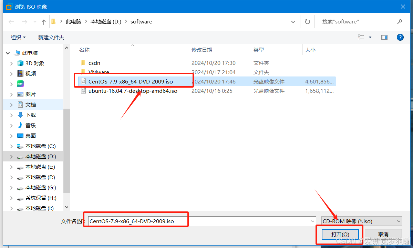This screenshot has width=413, height=248.
Task: Open recent locations chevron in navigation bar
Action: [x=35, y=22]
